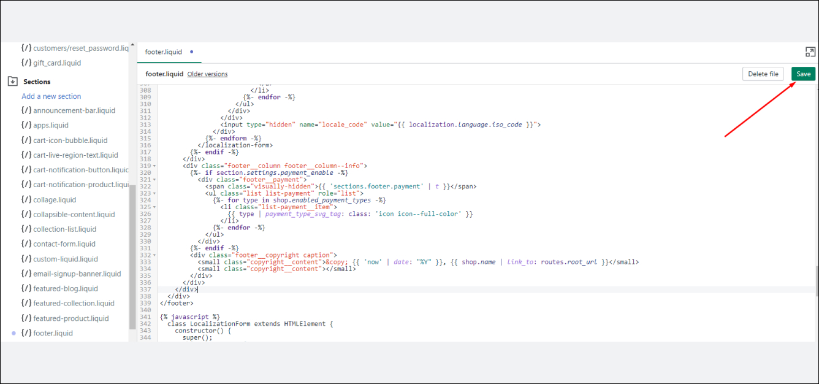Click the expand editor fullscreen icon

coord(810,52)
